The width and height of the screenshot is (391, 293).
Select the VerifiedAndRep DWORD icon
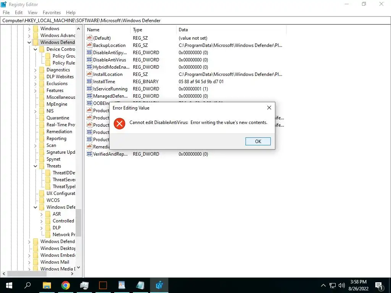coord(89,154)
